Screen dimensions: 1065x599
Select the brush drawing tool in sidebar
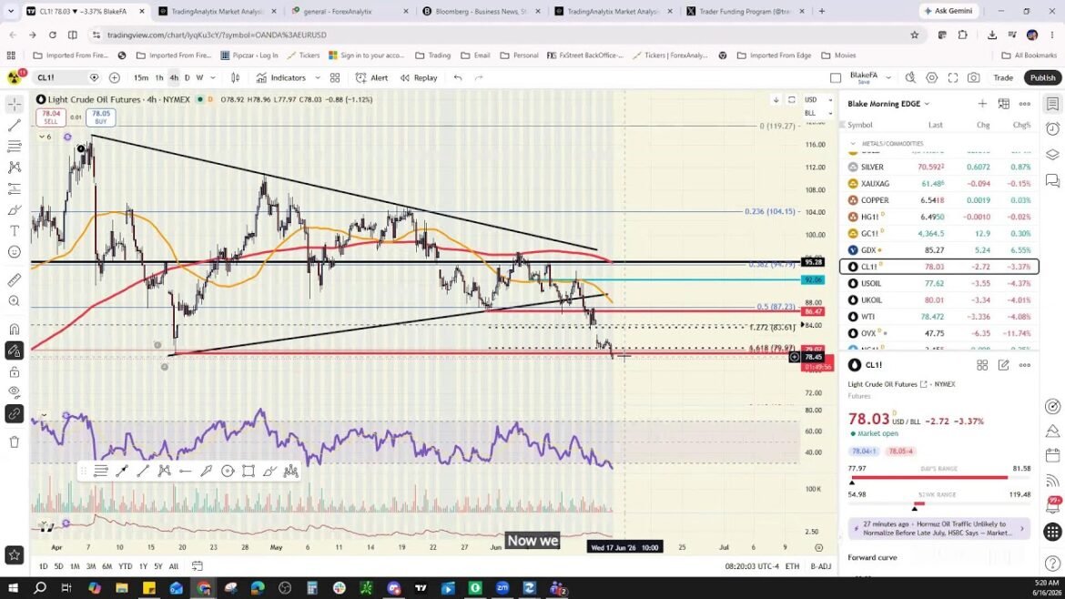click(15, 210)
